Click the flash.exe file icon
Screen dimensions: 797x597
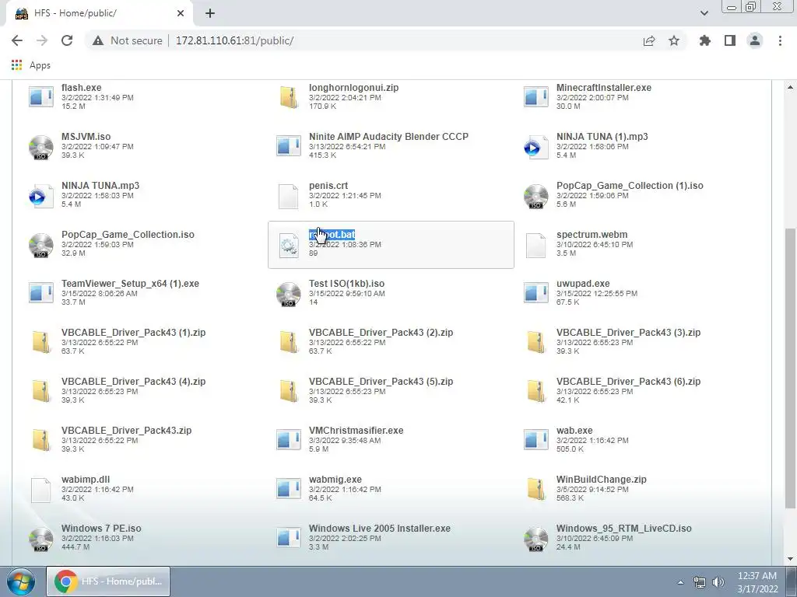click(41, 97)
